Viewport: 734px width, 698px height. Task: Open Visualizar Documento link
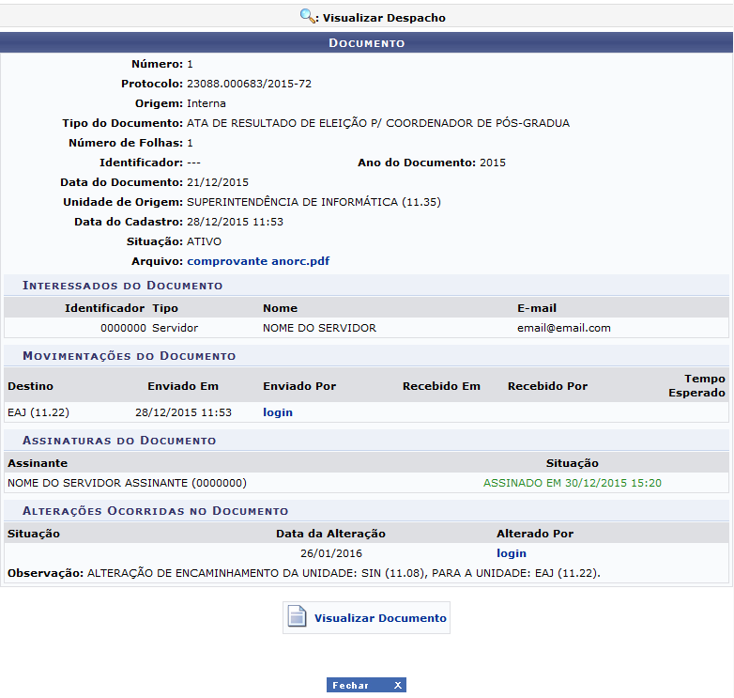pyautogui.click(x=380, y=618)
